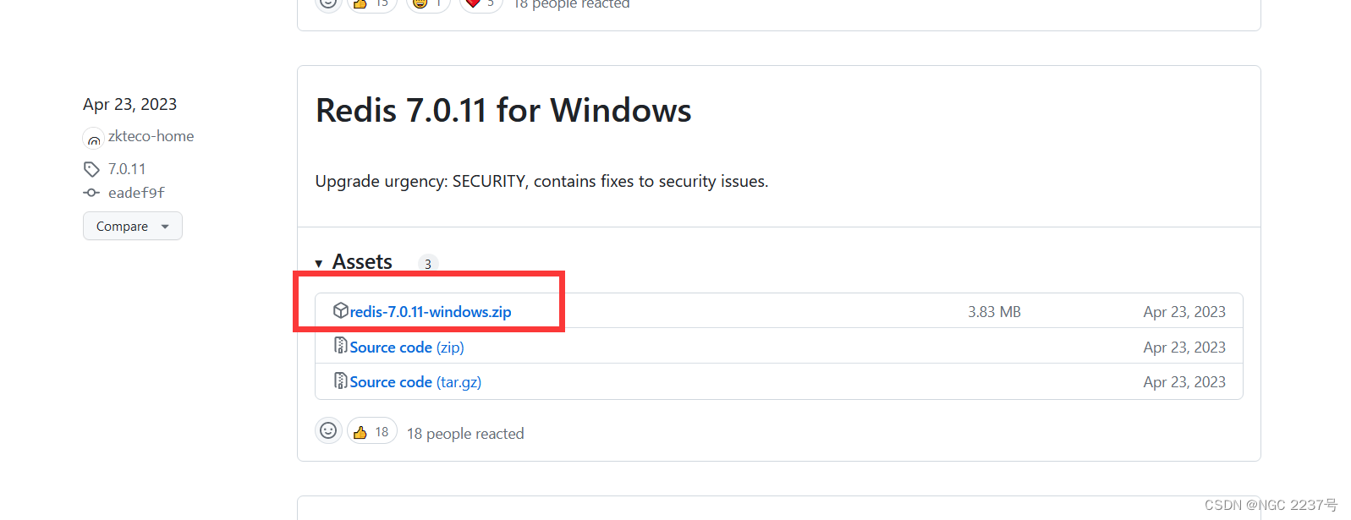1351x520 pixels.
Task: Open the Source code (tar.gz) link
Action: (x=415, y=382)
